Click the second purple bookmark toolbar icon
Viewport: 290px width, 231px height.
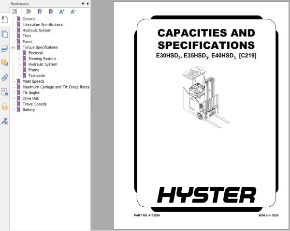coord(40,12)
